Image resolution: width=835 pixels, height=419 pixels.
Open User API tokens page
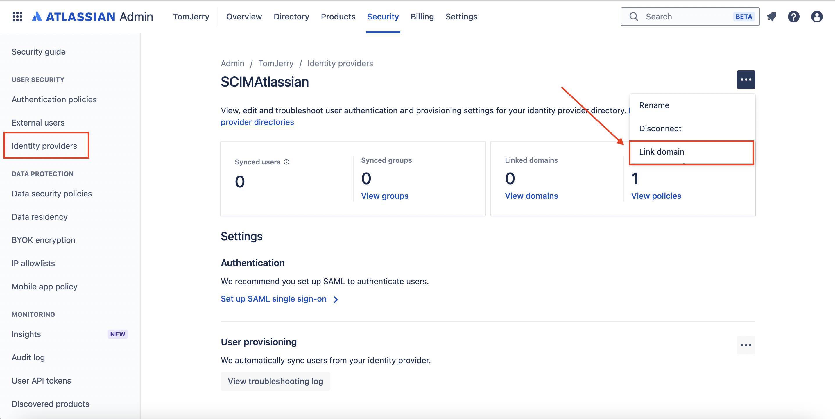(x=41, y=381)
